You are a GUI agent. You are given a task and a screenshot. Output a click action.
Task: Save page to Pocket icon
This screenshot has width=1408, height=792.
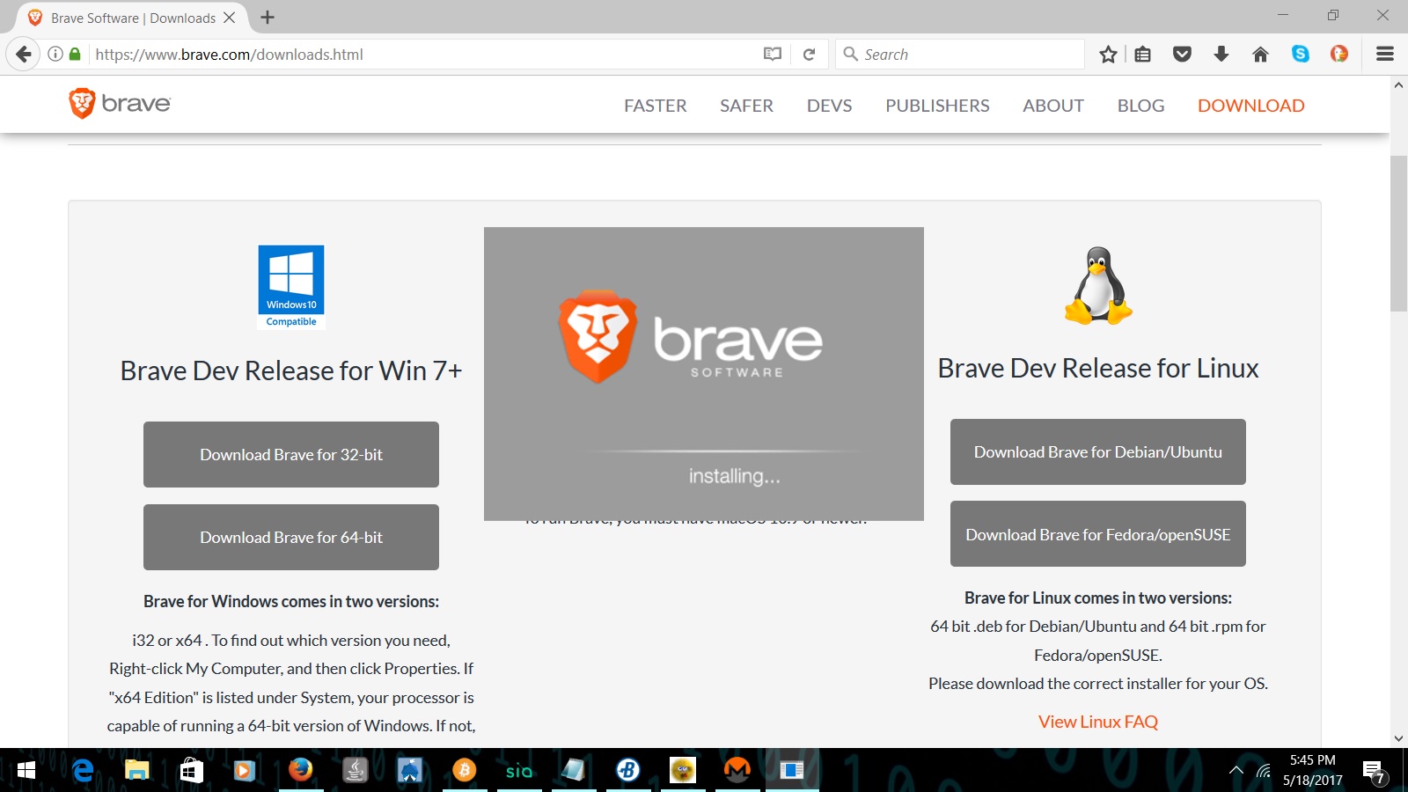1182,54
